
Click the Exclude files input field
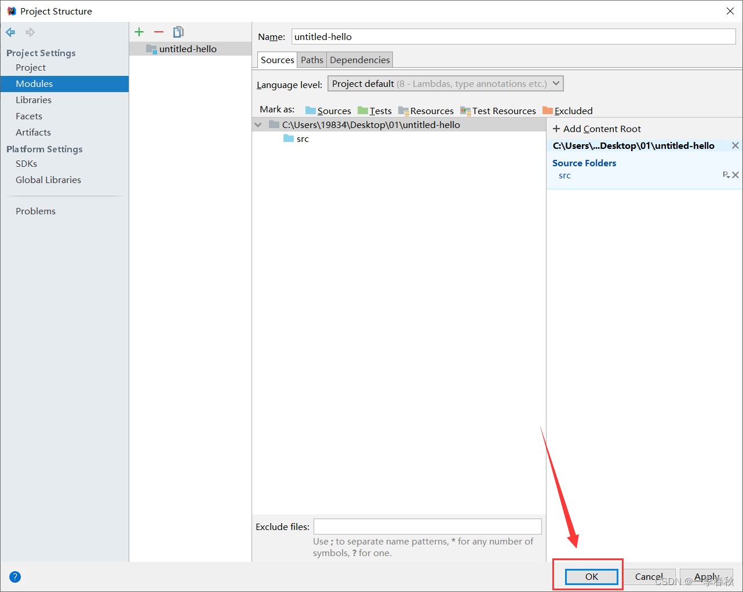427,526
